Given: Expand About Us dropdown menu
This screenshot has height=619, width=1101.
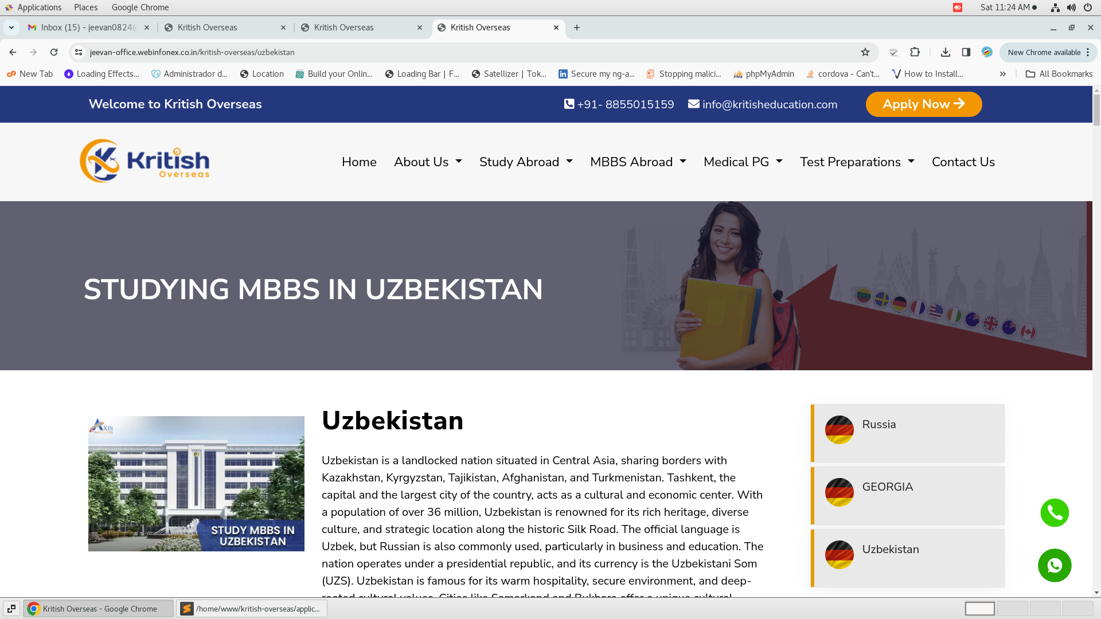Looking at the screenshot, I should pos(427,162).
